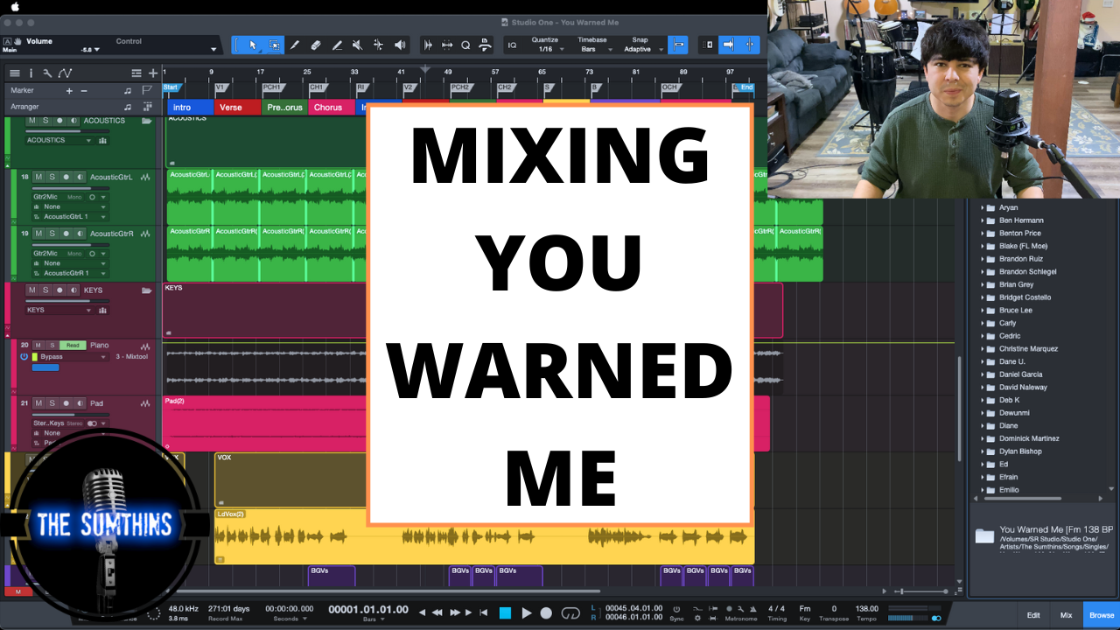Record-arm the AcousticGtrR track
The width and height of the screenshot is (1120, 630).
pos(66,234)
